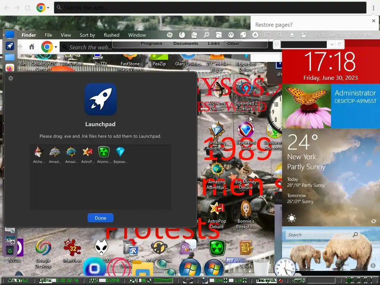Viewport: 380px width, 285px height.
Task: Click the butterfly picture tile
Action: pyautogui.click(x=306, y=106)
